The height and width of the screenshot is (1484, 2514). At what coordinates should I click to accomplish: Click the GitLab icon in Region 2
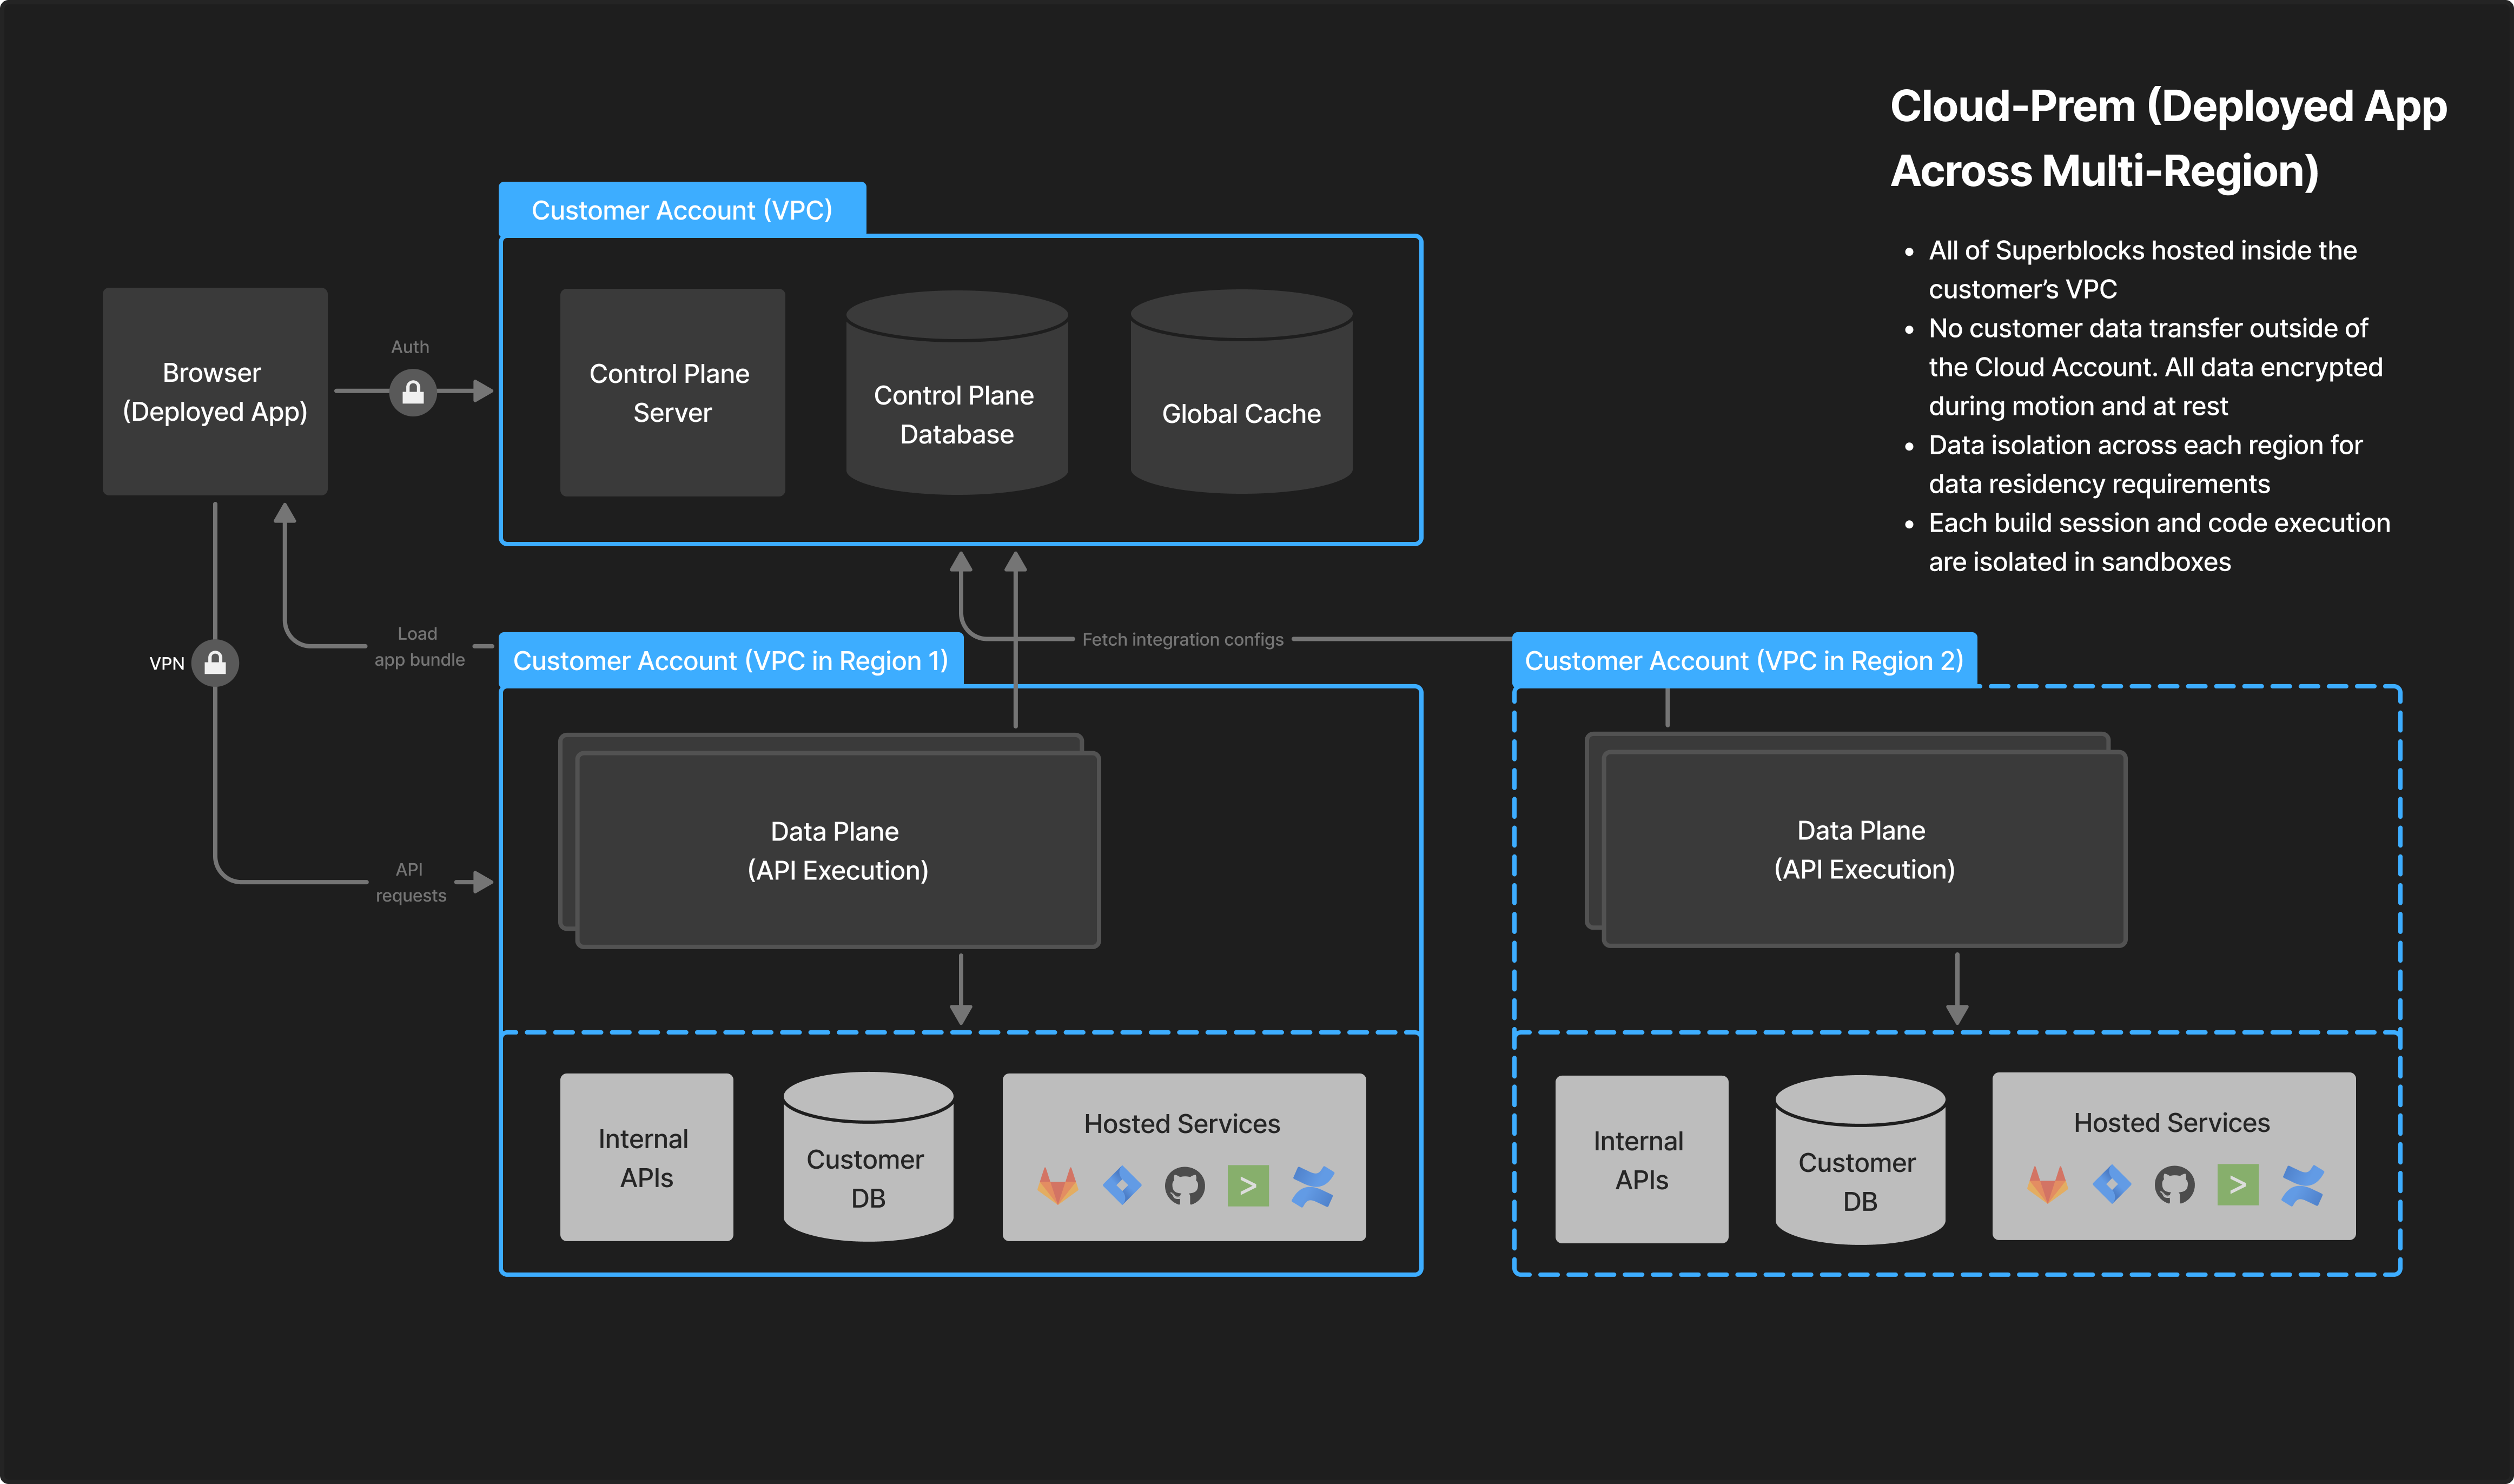pyautogui.click(x=2047, y=1185)
